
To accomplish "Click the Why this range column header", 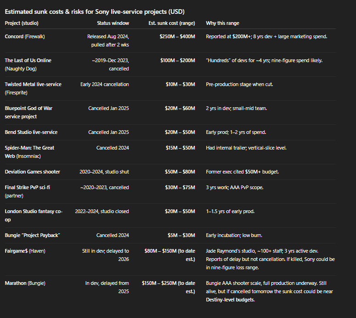I will [222, 23].
